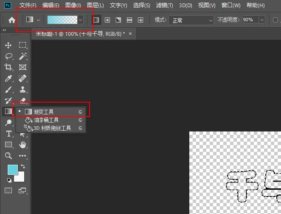The image size is (281, 214).
Task: Open the 视图(V) menu
Action: (x=207, y=5)
